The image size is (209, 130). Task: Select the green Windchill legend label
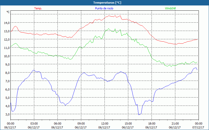point(170,8)
